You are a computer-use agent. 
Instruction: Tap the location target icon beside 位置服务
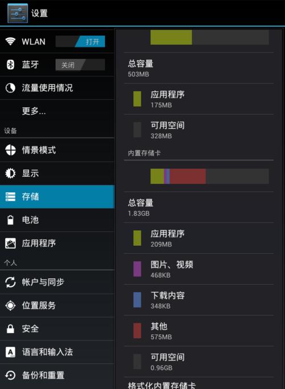[10, 305]
